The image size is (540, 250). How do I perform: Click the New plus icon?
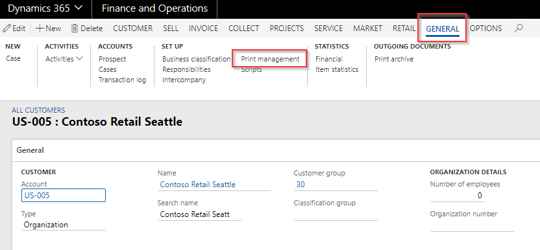point(40,28)
